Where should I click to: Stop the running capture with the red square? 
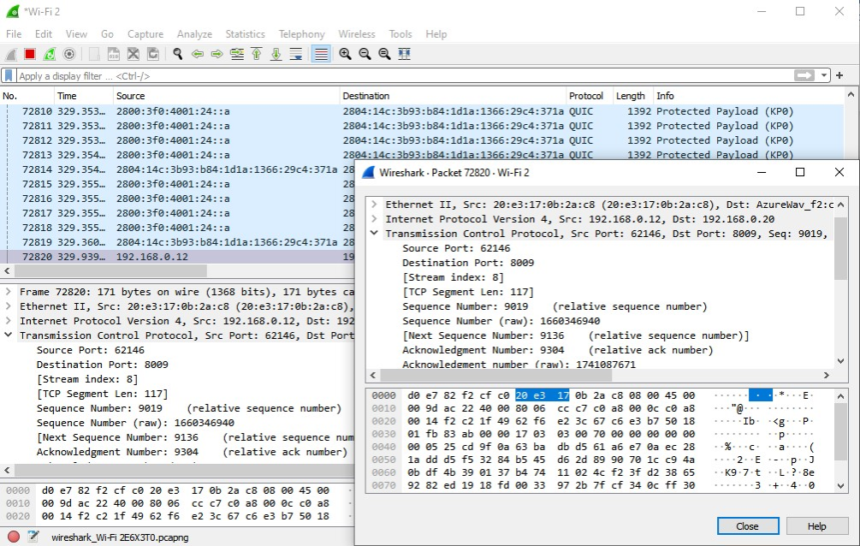click(x=30, y=54)
